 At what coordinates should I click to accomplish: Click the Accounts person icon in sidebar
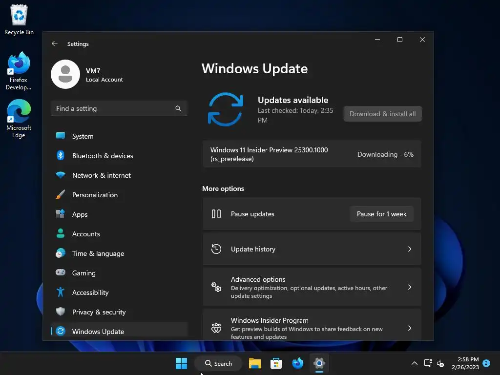[60, 233]
